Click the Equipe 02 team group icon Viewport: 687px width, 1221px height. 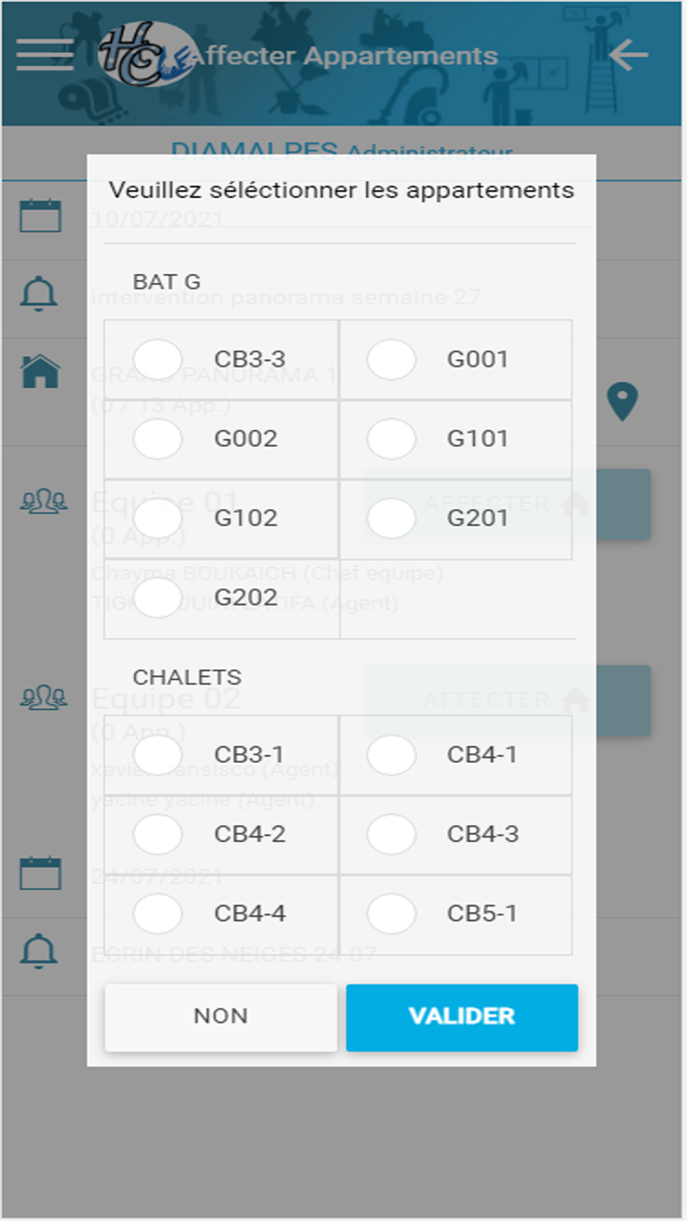(x=44, y=698)
